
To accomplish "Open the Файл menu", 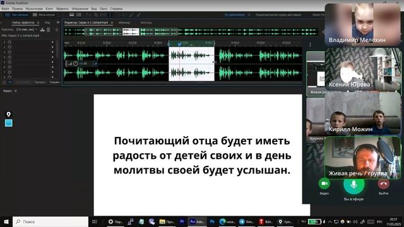I will pos(5,9).
